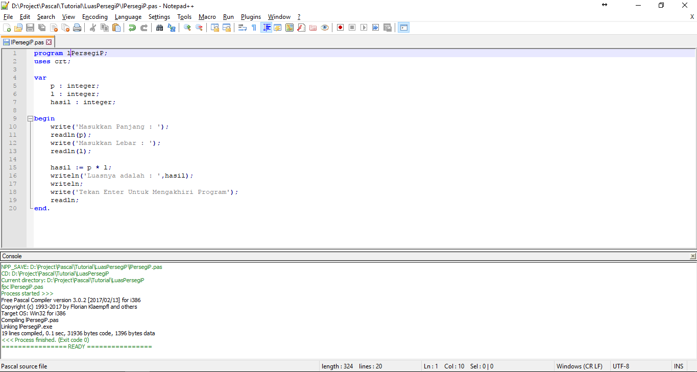Open the Language menu
Viewport: 697px width, 372px height.
click(128, 17)
